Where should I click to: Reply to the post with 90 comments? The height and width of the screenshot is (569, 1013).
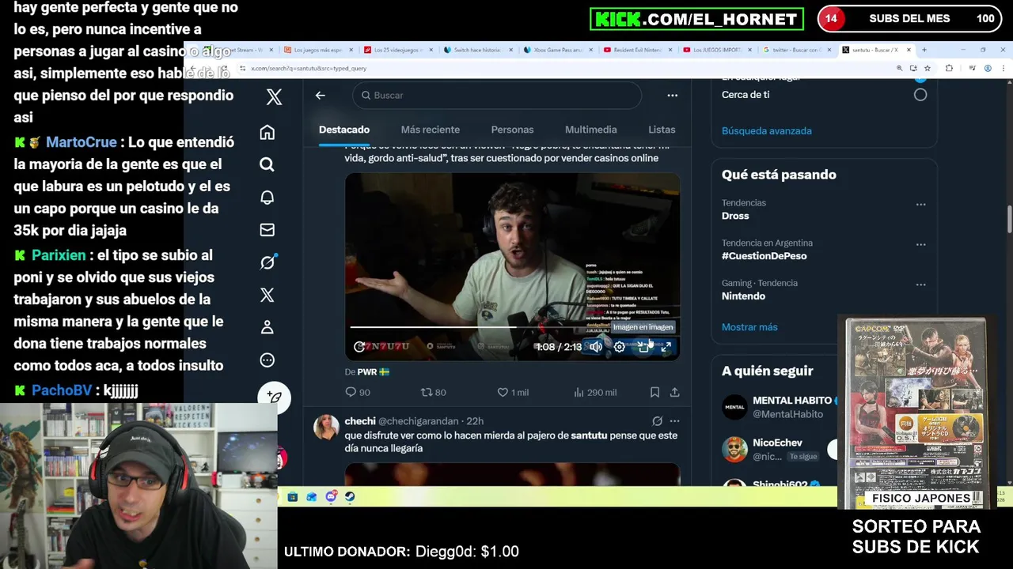coord(358,392)
